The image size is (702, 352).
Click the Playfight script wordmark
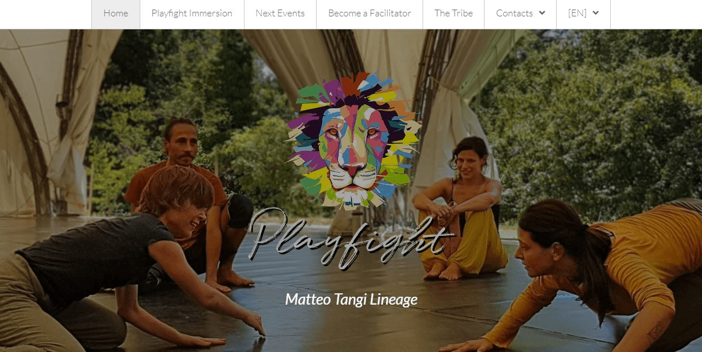point(352,238)
